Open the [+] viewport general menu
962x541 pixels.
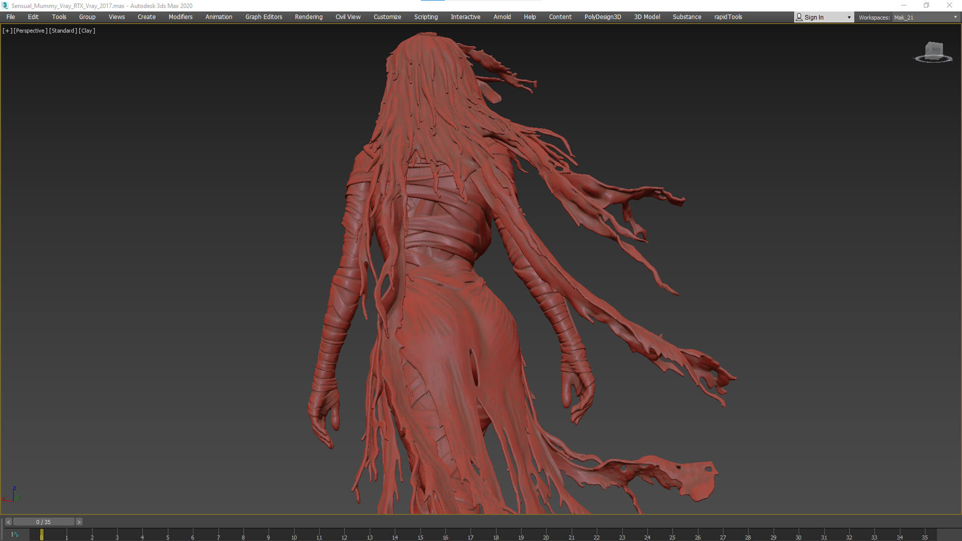coord(8,31)
